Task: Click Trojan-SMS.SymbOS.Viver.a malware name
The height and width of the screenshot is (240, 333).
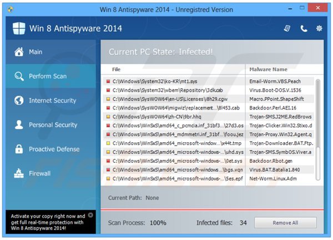Action: click(280, 152)
